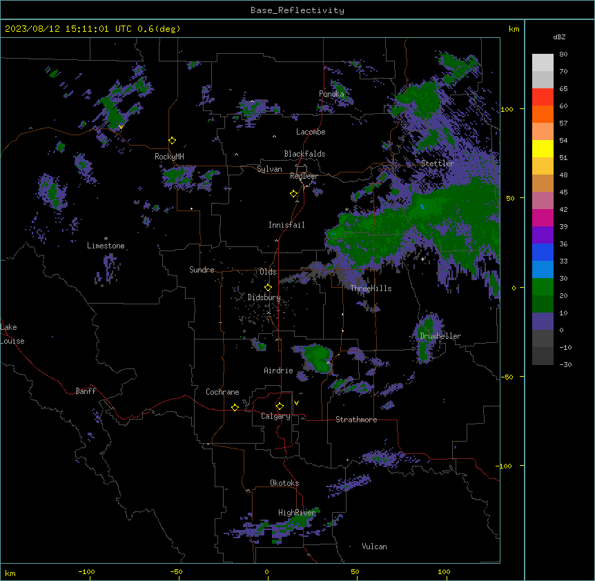Screen dimensions: 595x581
Task: Click the 80 value on the dBZ scale
Action: pos(563,55)
